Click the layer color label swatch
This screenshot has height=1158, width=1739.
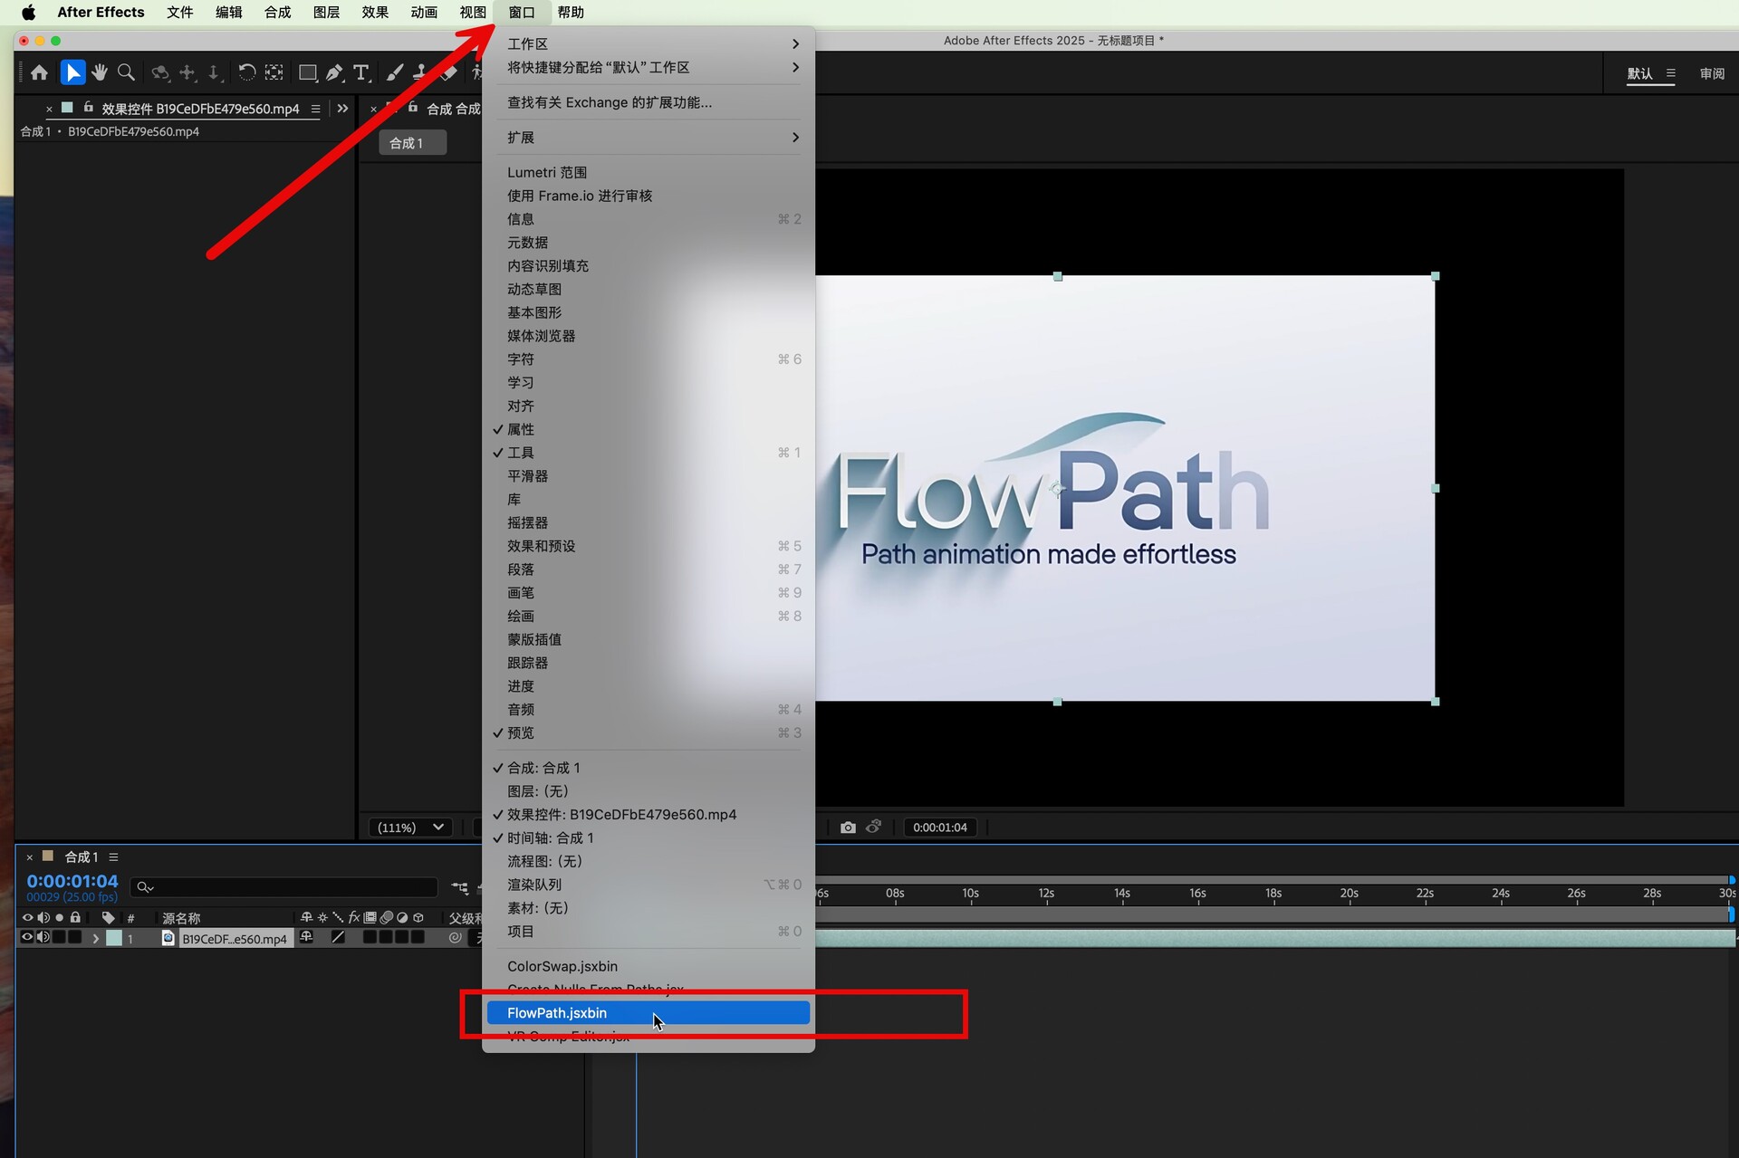pyautogui.click(x=114, y=938)
